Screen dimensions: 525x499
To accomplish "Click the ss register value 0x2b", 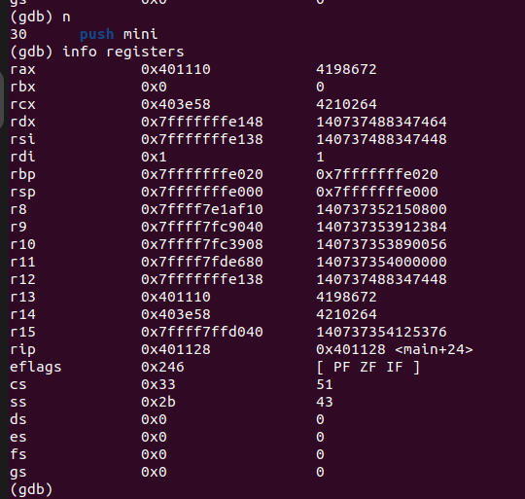I will [x=158, y=402].
